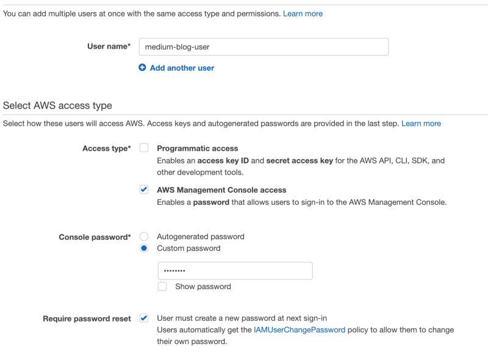Click the 'Autogenerated password' option label
This screenshot has height=355, width=488.
click(x=201, y=237)
